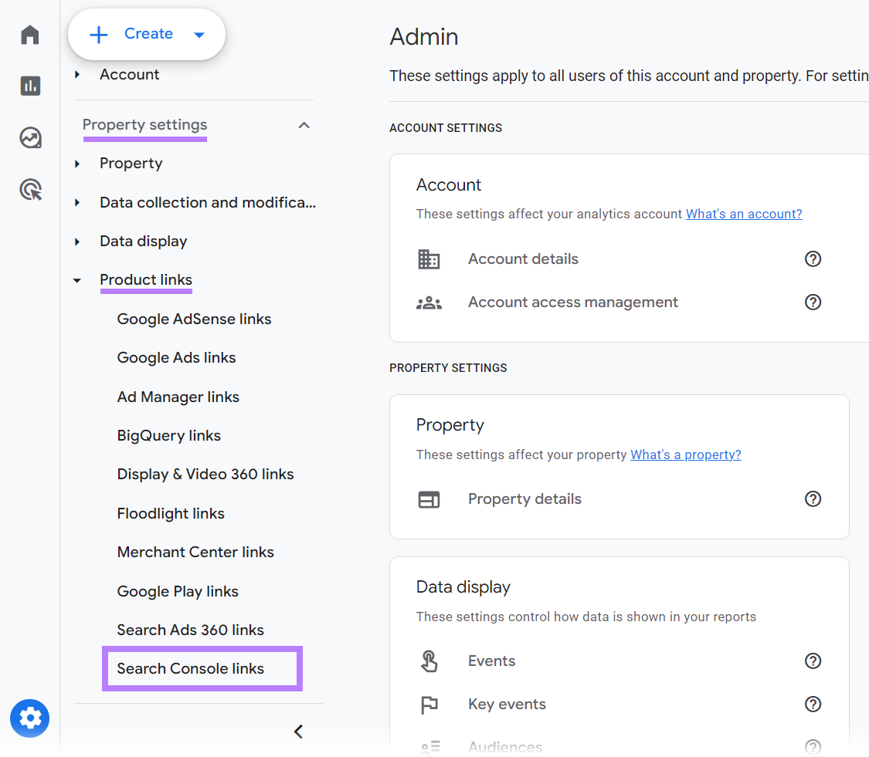Select the Events touch icon
The image size is (869, 757).
coord(429,661)
